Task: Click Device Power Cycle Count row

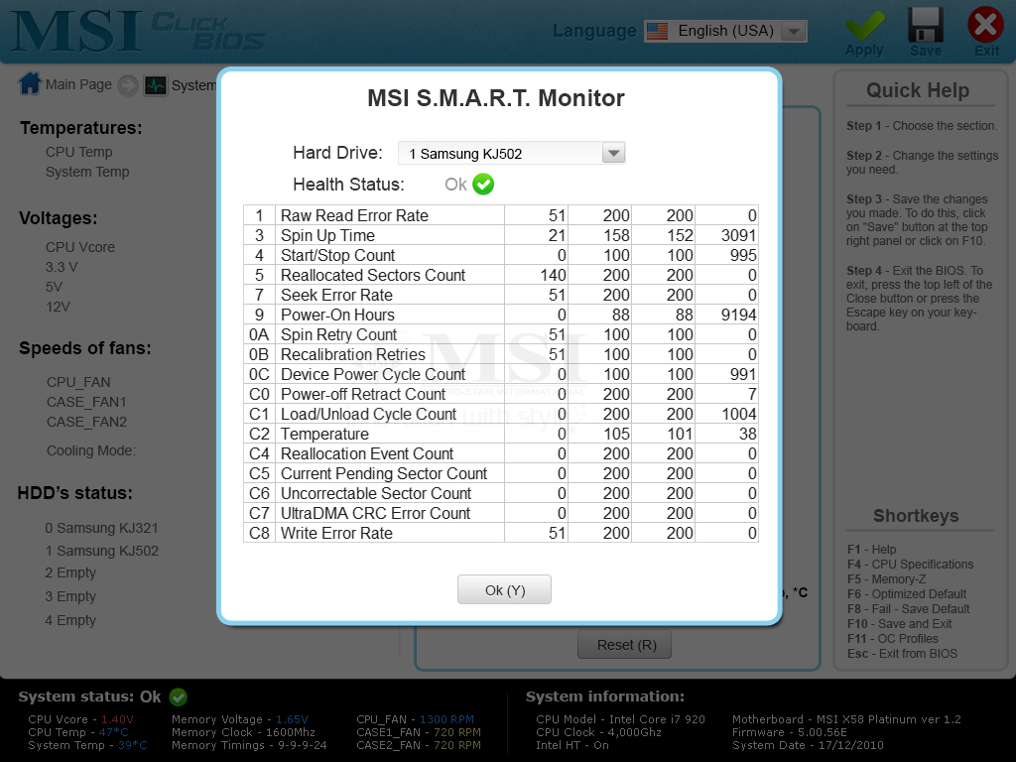Action: (x=501, y=374)
